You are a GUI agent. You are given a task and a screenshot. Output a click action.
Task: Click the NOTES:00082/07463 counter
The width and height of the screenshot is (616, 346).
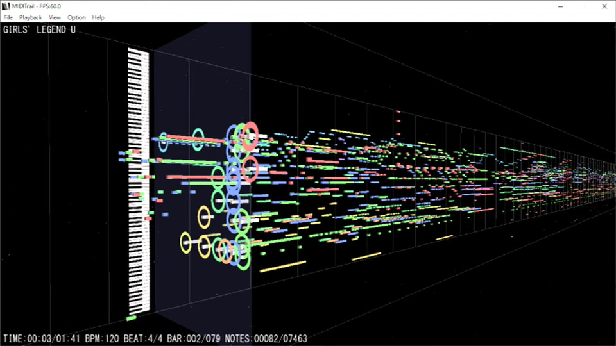point(266,338)
